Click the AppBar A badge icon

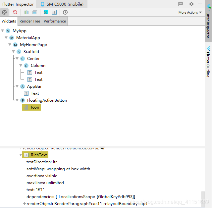click(23, 86)
